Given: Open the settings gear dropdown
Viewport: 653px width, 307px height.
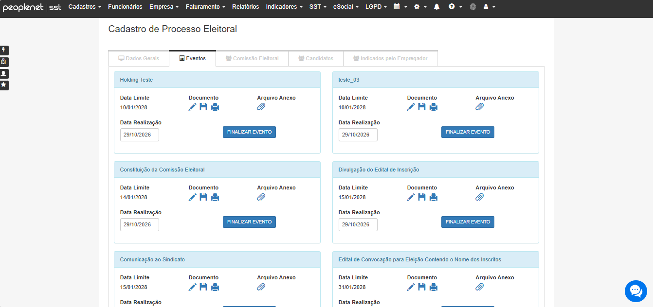Looking at the screenshot, I should click(420, 7).
